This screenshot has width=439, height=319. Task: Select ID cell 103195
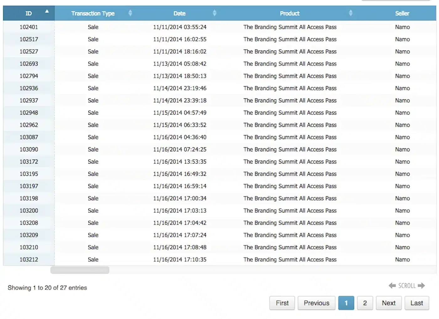(29, 174)
